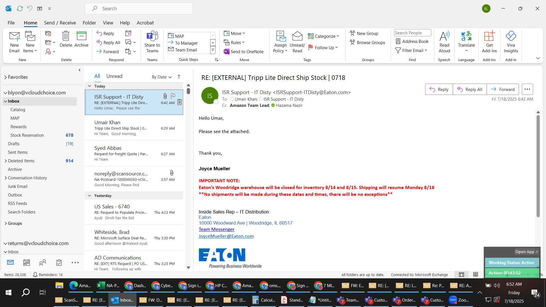Delete the selected message with ribbon Delete
This screenshot has height=307, width=546.
66,39
